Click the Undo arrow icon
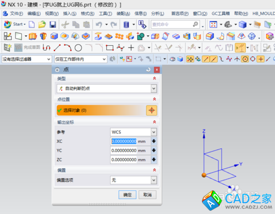The height and width of the screenshot is (214, 275). (99, 24)
